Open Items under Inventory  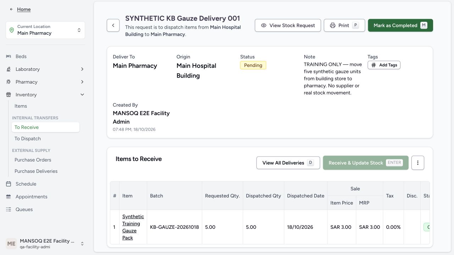point(21,106)
